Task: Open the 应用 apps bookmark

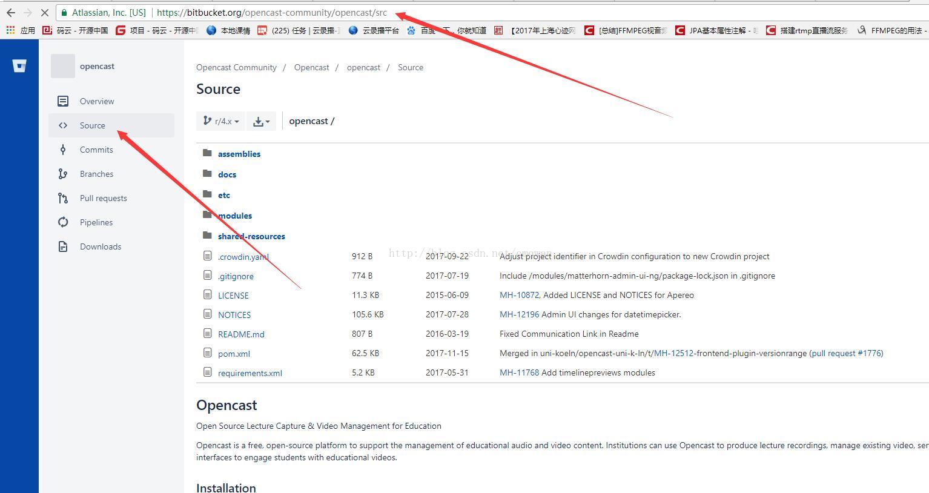Action: coord(21,30)
